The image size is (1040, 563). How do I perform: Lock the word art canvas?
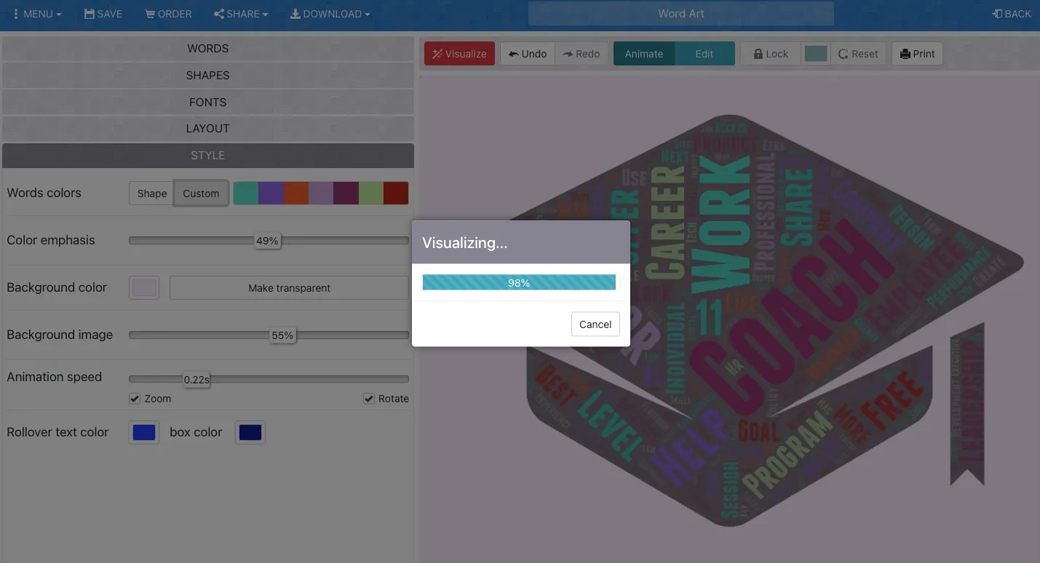tap(770, 53)
